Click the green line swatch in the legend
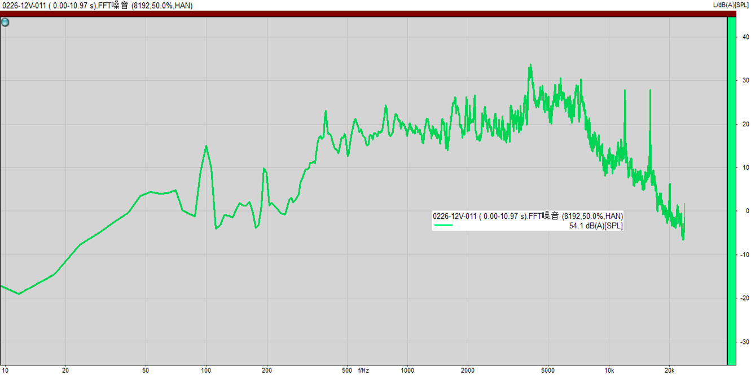Screen dimensions: 751x375 pos(443,226)
